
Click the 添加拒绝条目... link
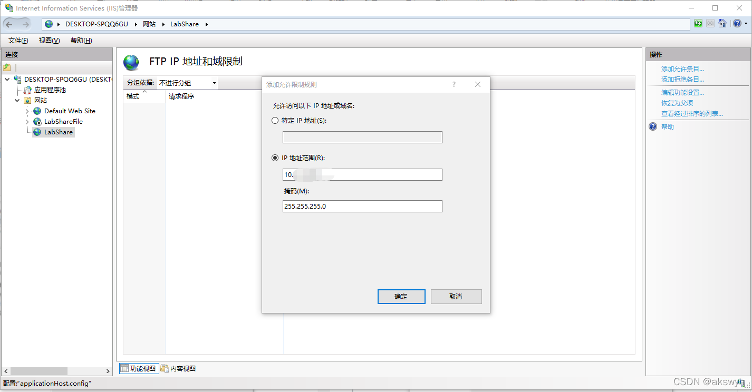tap(683, 80)
